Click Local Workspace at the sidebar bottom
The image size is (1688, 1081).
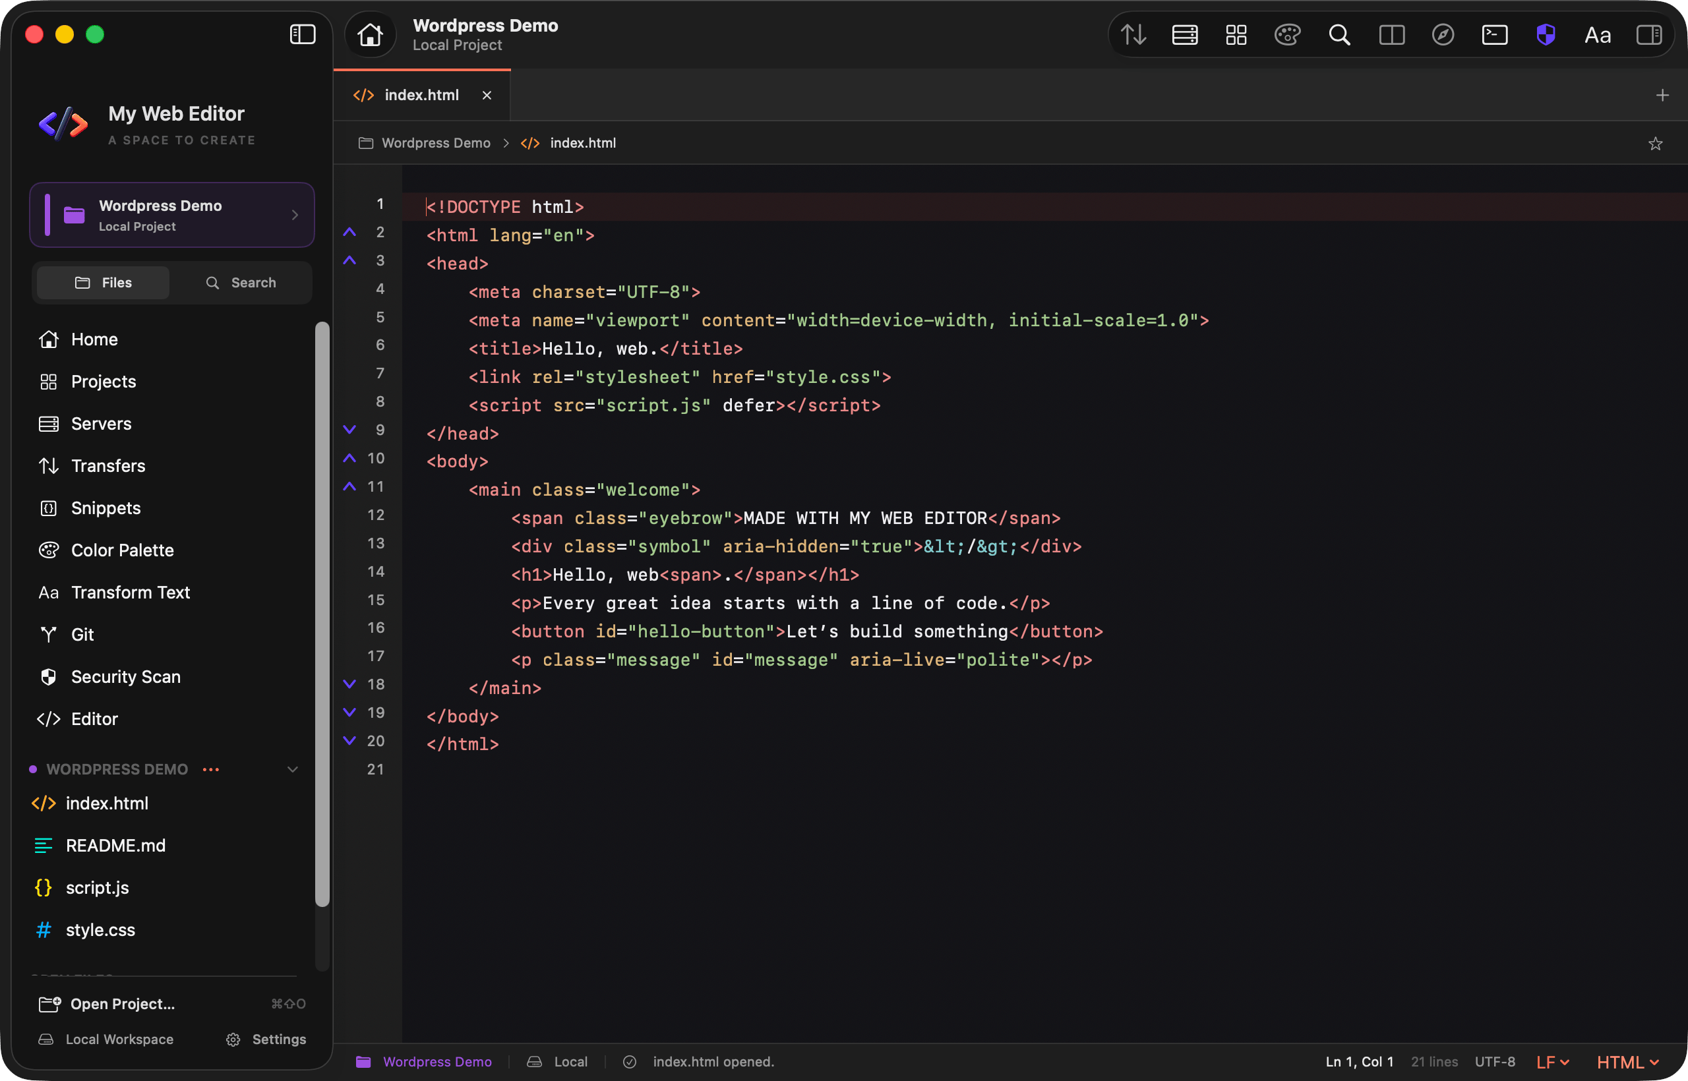click(x=106, y=1039)
